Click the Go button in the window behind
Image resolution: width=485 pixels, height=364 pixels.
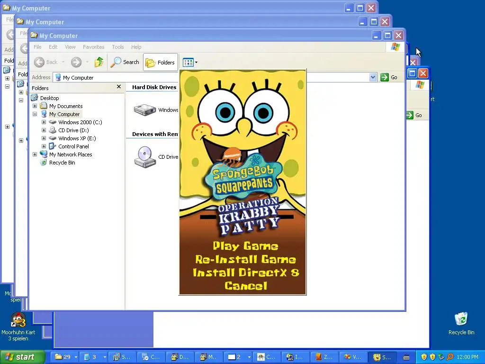pyautogui.click(x=414, y=115)
